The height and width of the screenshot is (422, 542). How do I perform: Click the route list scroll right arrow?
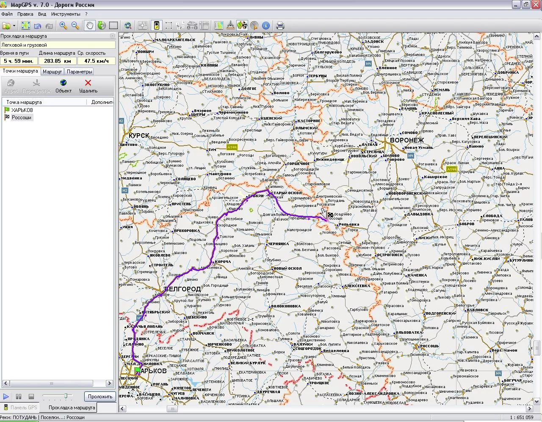tap(111, 383)
